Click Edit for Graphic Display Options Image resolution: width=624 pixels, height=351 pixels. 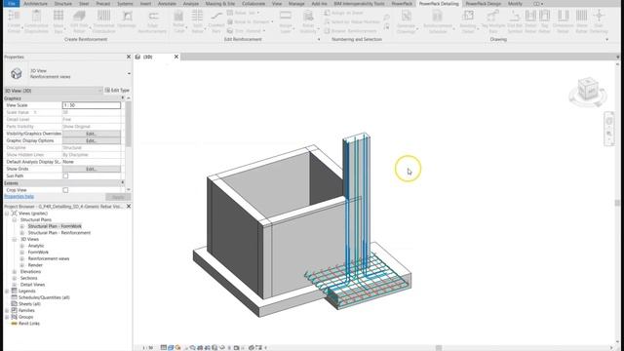click(91, 140)
